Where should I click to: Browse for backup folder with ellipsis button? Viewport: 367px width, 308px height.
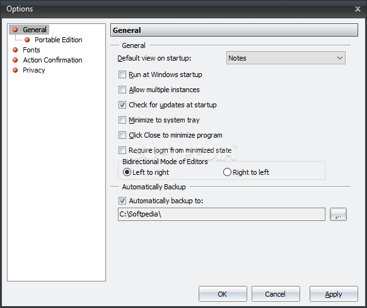coord(338,214)
